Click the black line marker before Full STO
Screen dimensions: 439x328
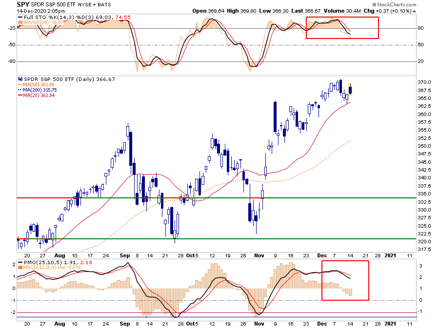(x=20, y=18)
